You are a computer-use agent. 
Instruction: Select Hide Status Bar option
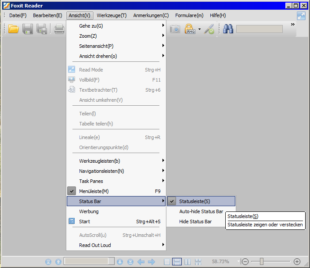coord(201,222)
